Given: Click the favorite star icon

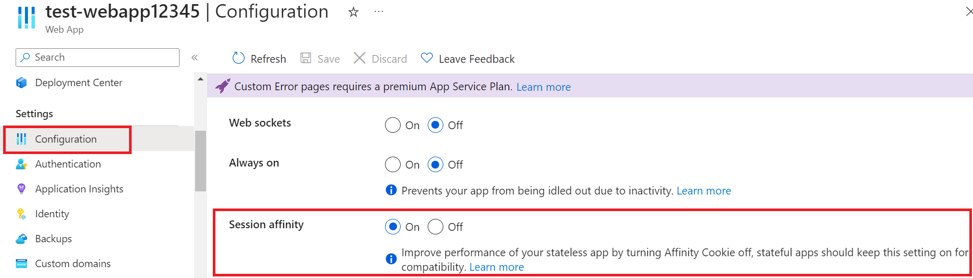Looking at the screenshot, I should coord(353,12).
